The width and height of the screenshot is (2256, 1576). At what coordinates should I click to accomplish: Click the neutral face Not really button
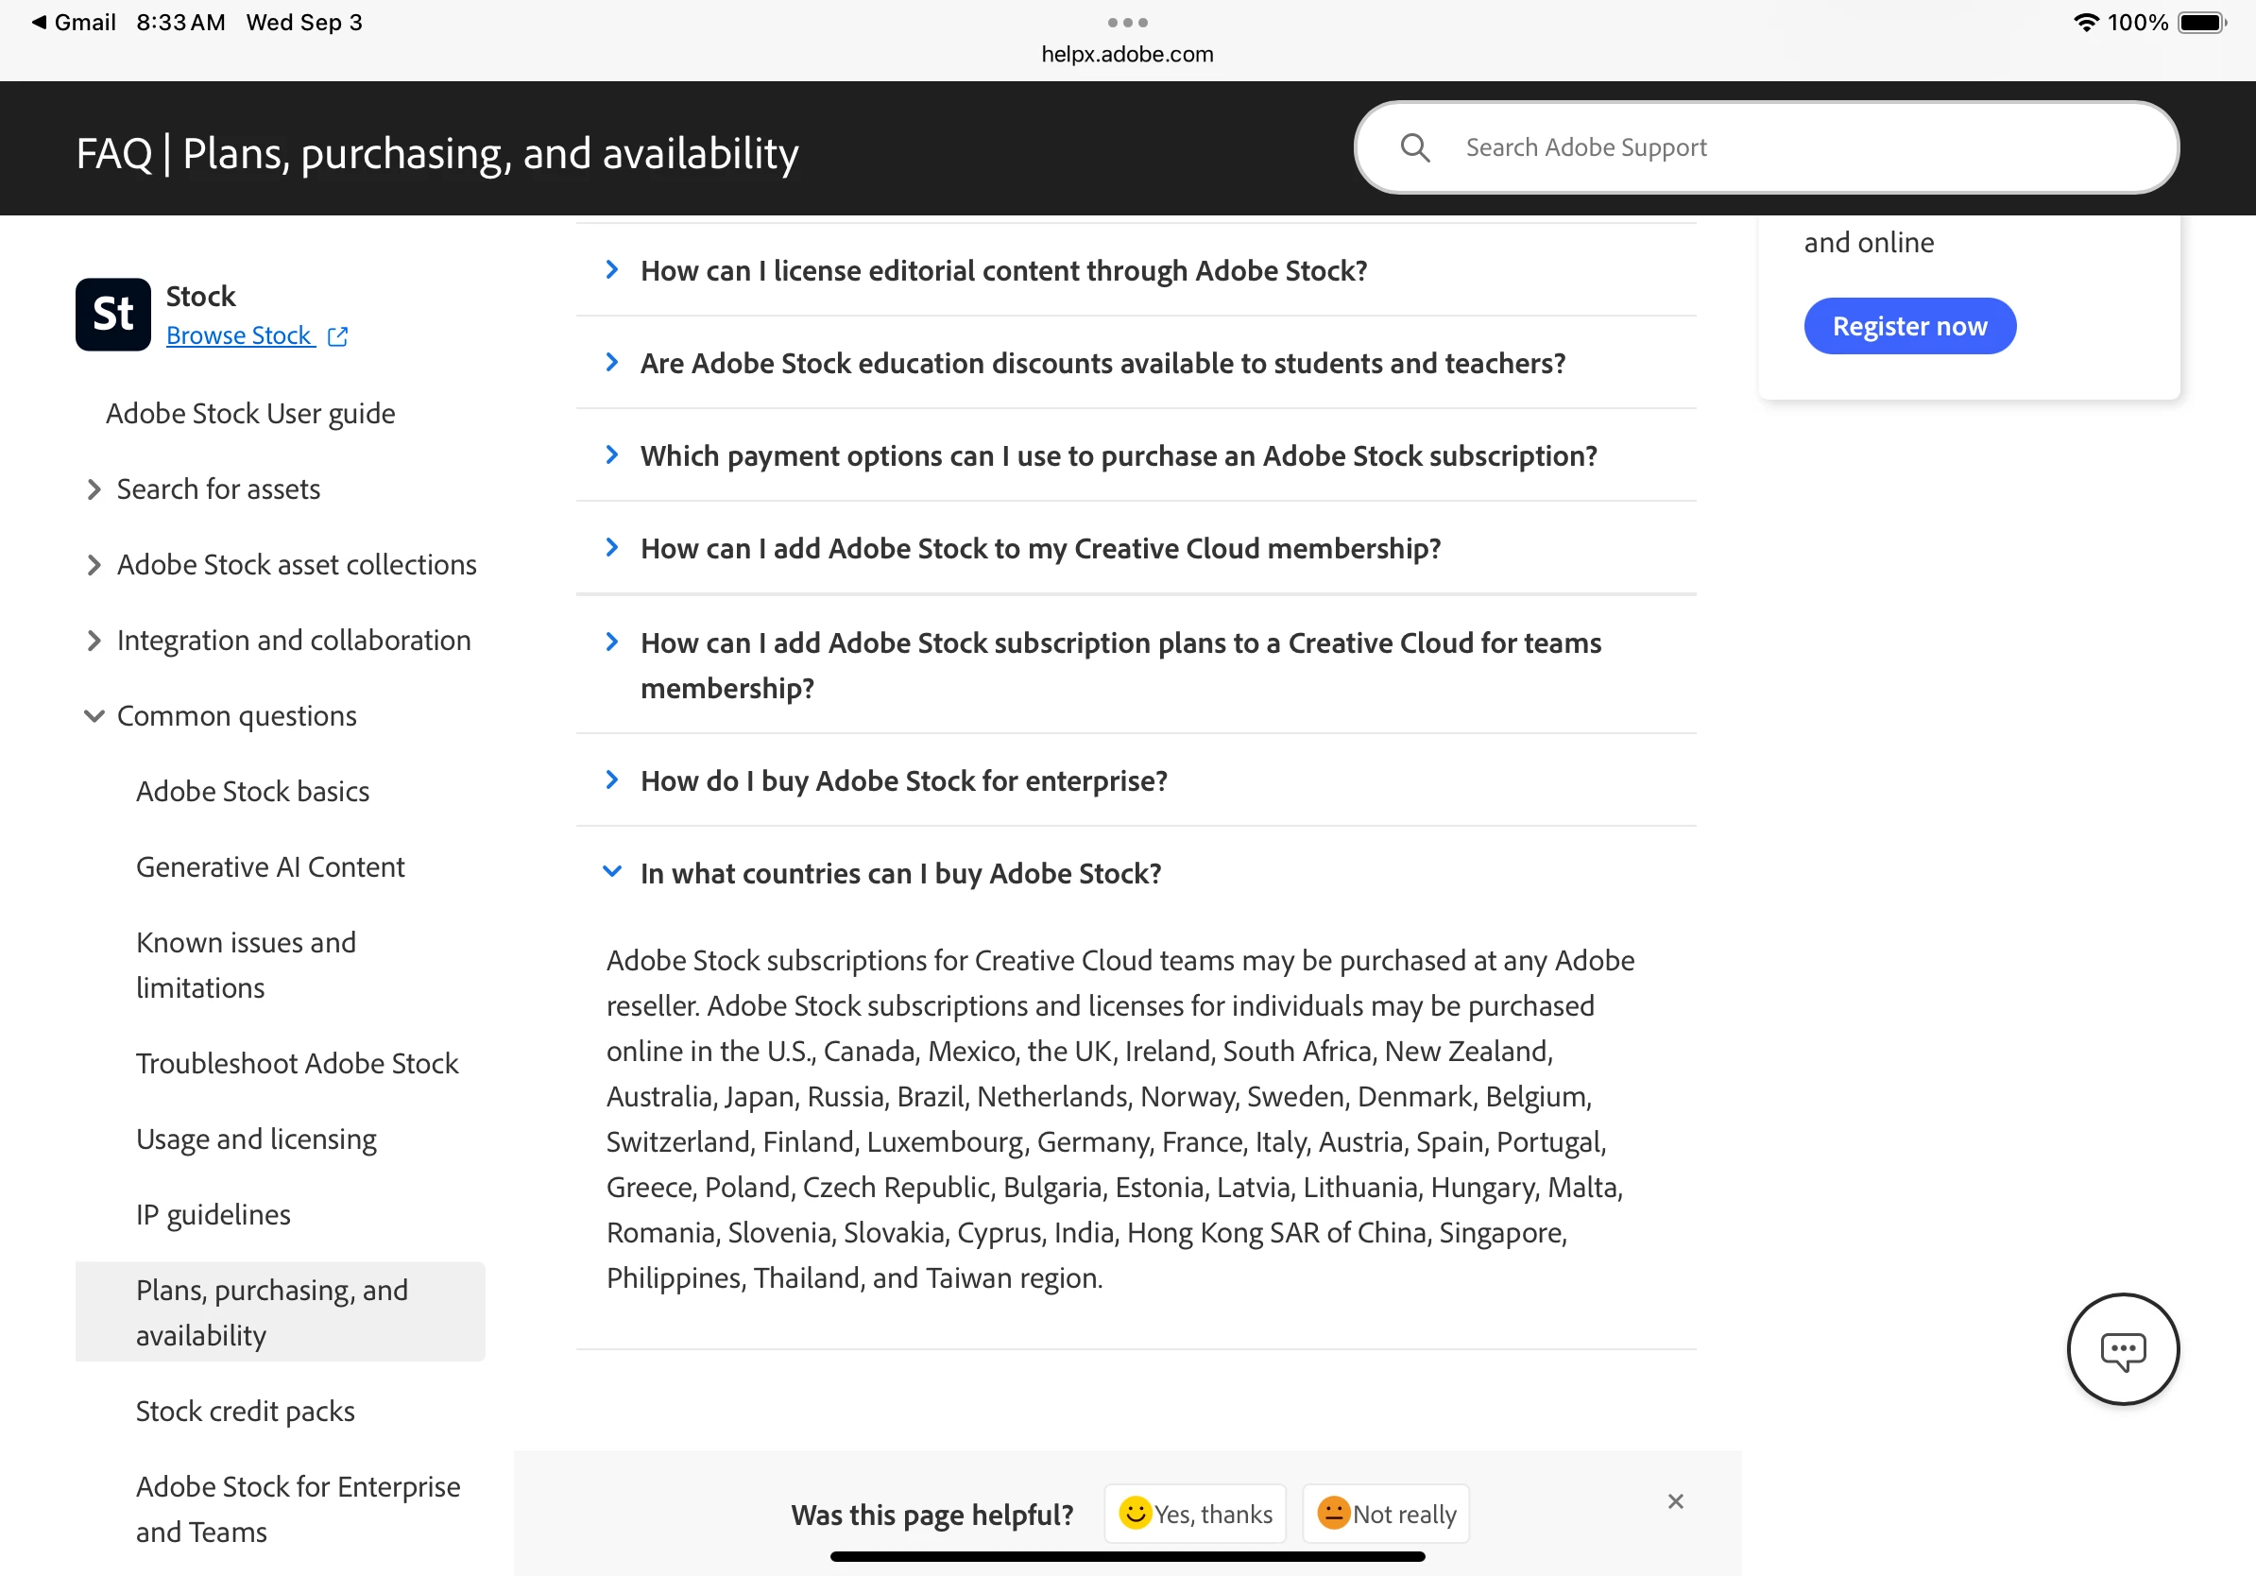(1385, 1513)
